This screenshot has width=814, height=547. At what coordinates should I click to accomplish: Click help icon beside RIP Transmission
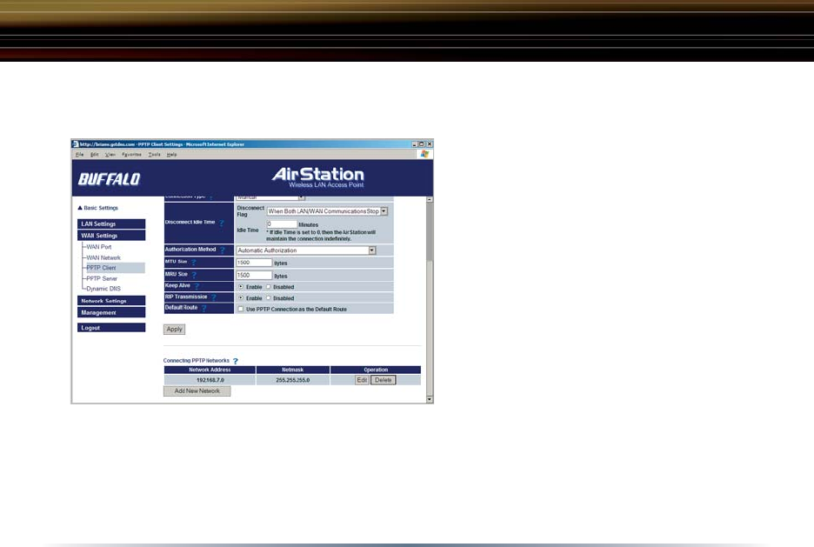point(213,297)
